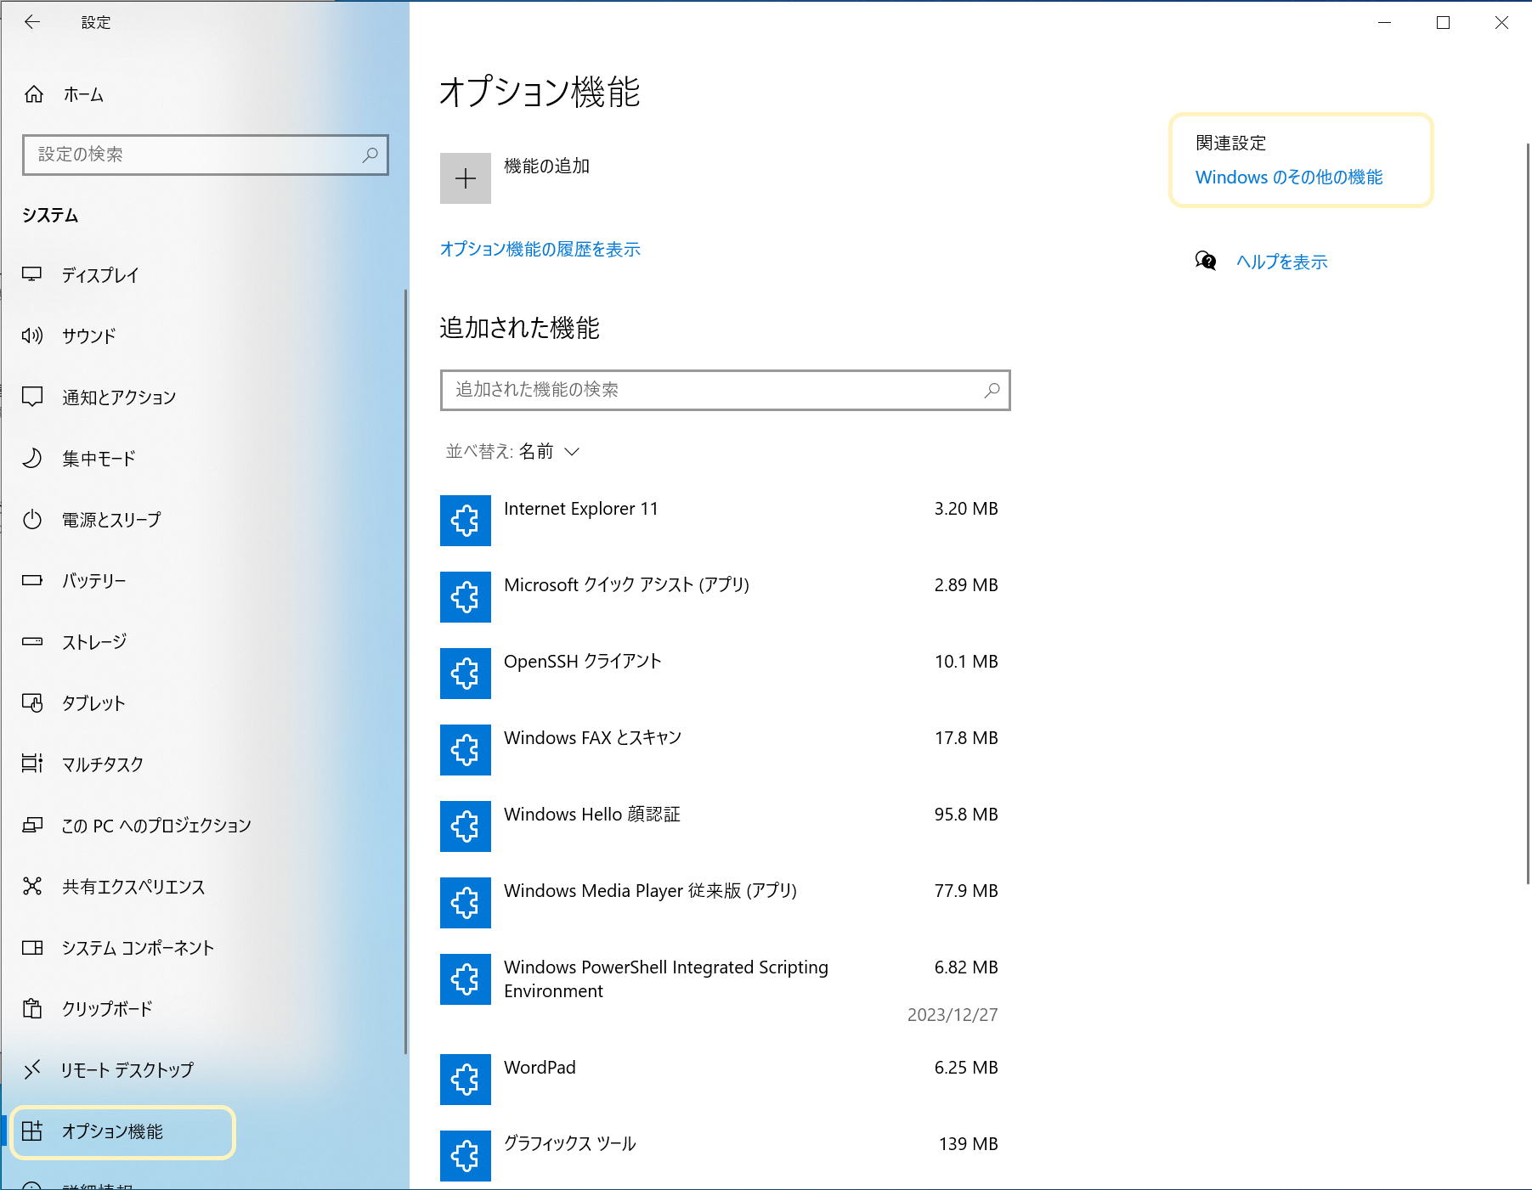Image resolution: width=1532 pixels, height=1190 pixels.
Task: Click PowerShell Integrated Scripting Environment icon
Action: (x=466, y=979)
